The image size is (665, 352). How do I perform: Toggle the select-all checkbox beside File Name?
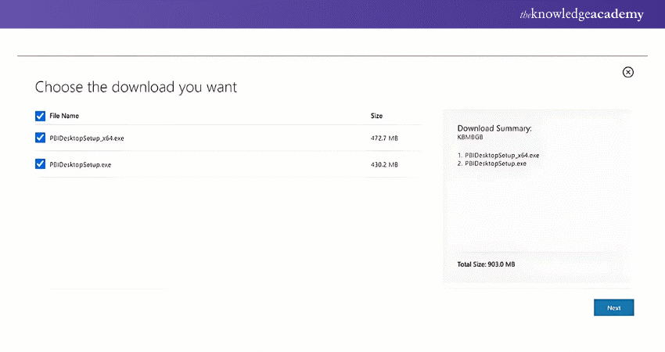click(x=41, y=116)
